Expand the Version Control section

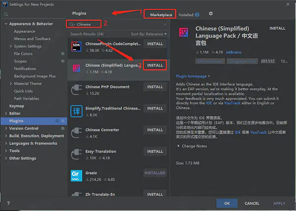pyautogui.click(x=6, y=128)
